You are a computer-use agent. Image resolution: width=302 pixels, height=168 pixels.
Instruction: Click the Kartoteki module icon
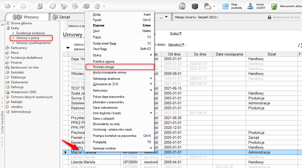(7, 72)
